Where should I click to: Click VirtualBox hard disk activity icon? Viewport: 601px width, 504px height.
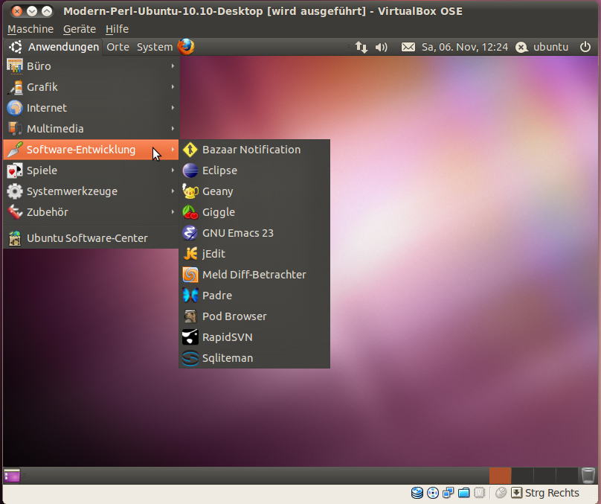417,493
